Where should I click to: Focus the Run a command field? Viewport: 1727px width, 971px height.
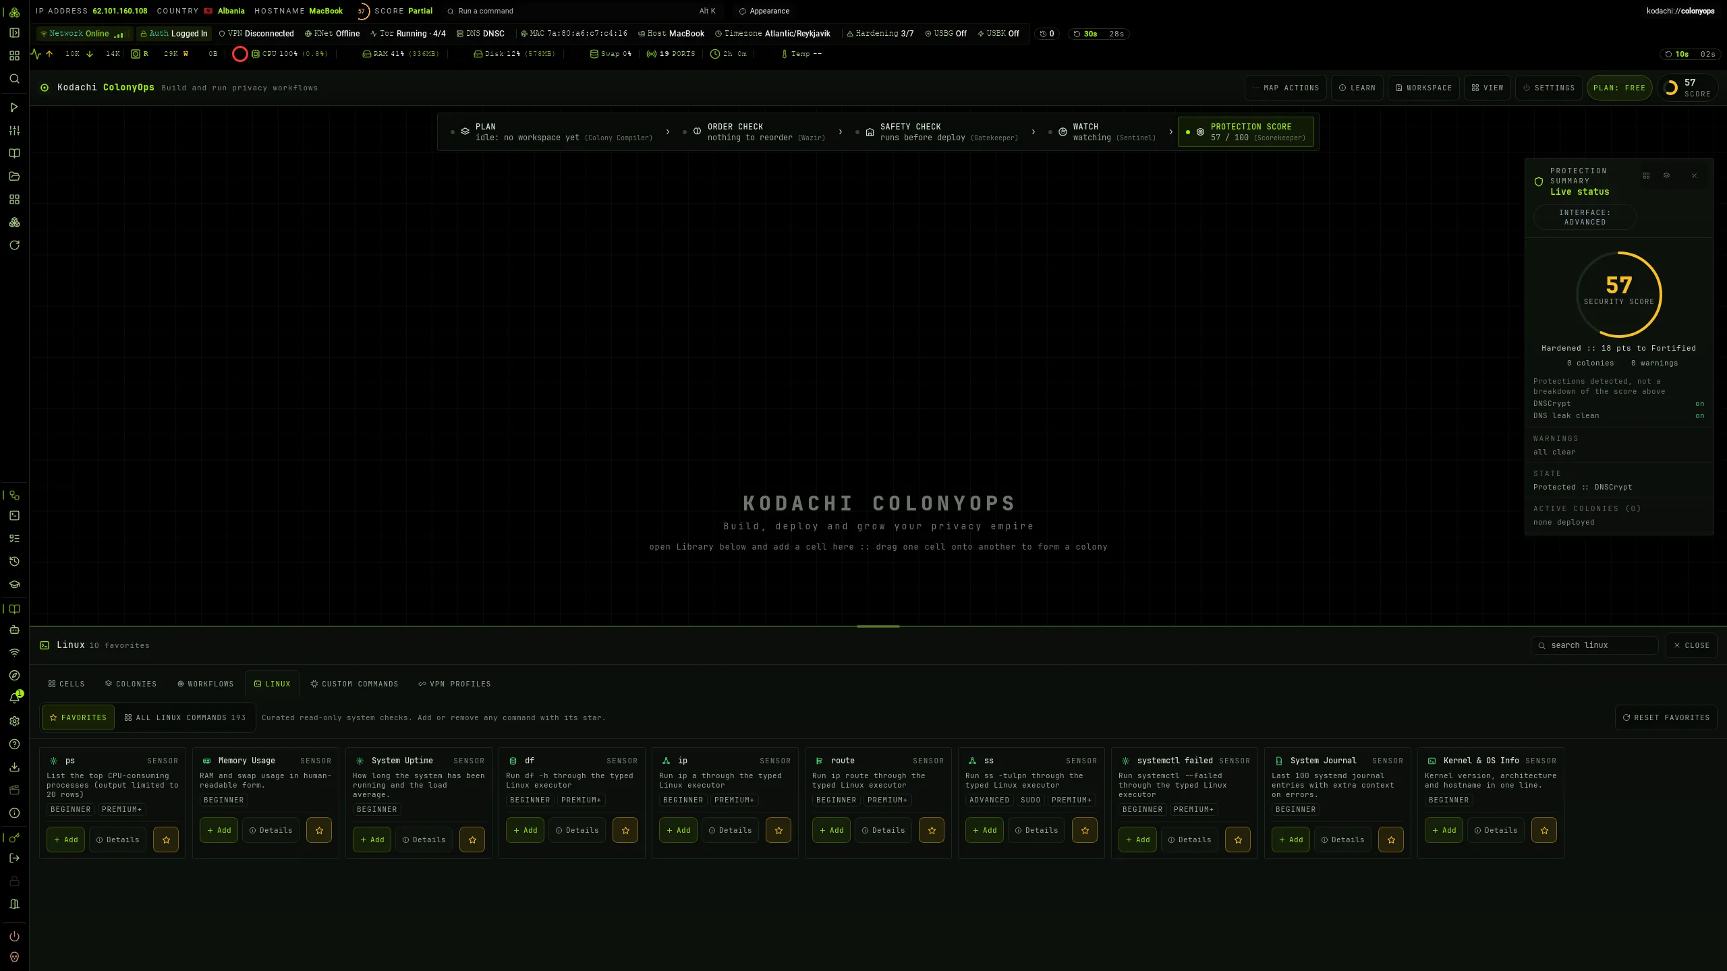(x=584, y=11)
